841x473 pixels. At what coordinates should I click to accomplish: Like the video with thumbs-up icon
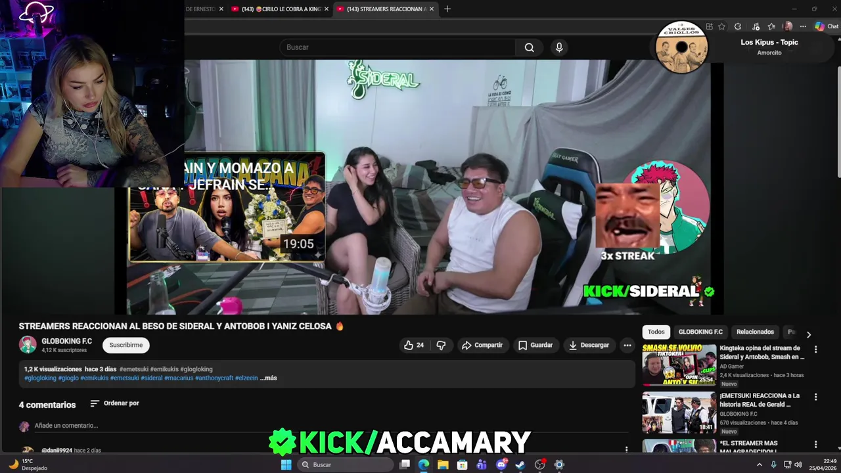tap(414, 345)
